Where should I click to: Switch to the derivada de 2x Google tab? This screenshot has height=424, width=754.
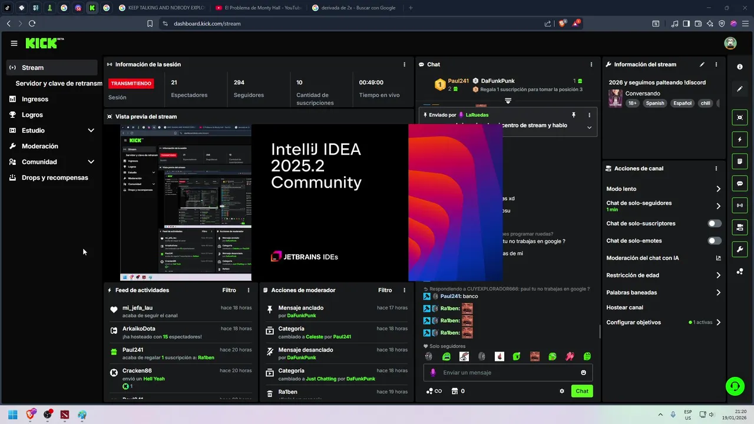tap(354, 8)
